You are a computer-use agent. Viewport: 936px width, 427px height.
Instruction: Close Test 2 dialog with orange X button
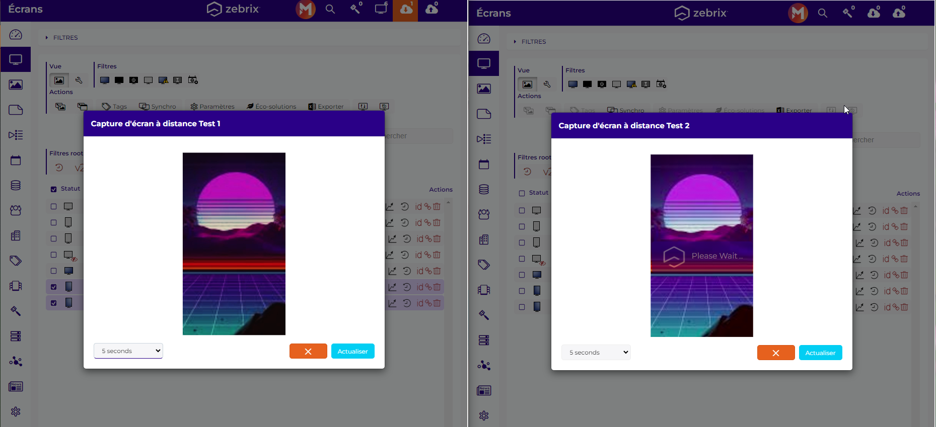point(776,353)
